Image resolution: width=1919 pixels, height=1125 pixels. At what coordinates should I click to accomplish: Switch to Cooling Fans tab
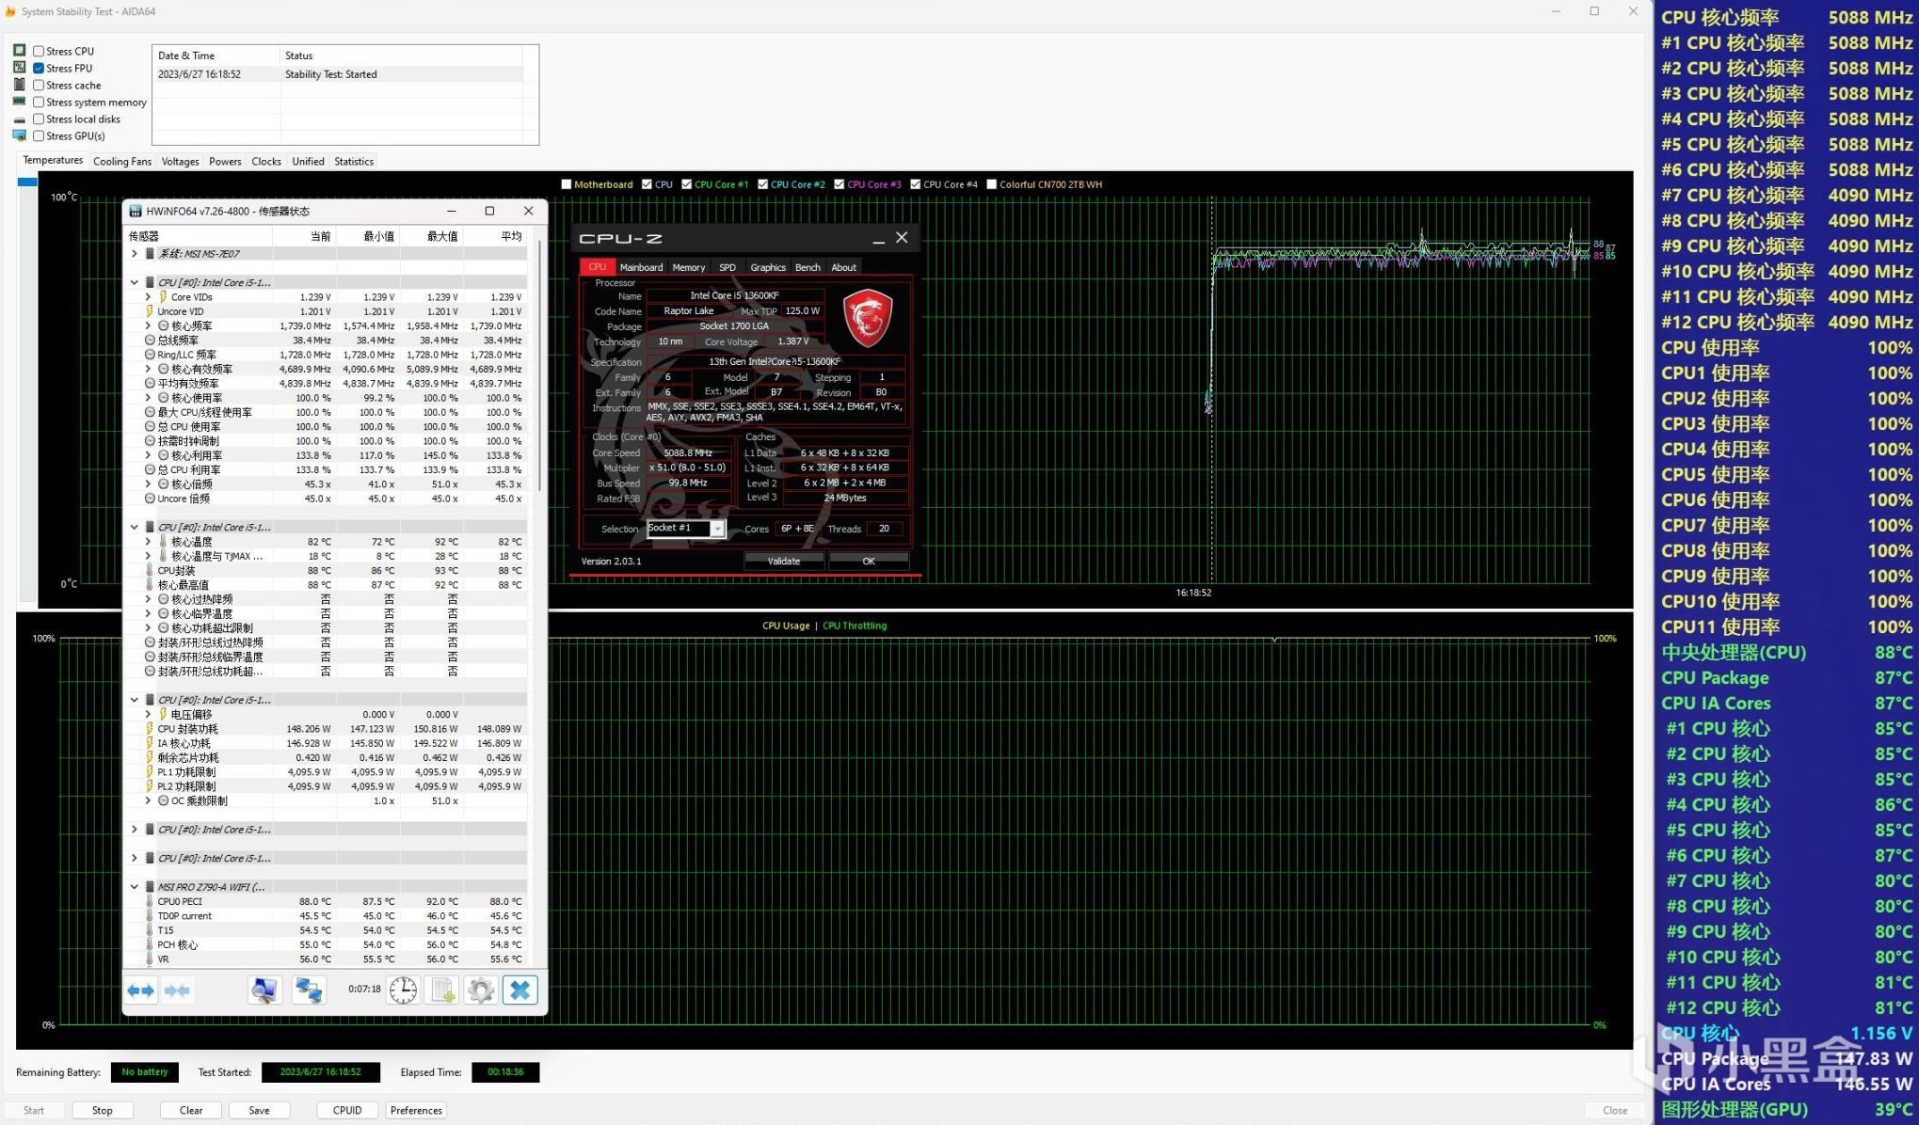pyautogui.click(x=122, y=162)
